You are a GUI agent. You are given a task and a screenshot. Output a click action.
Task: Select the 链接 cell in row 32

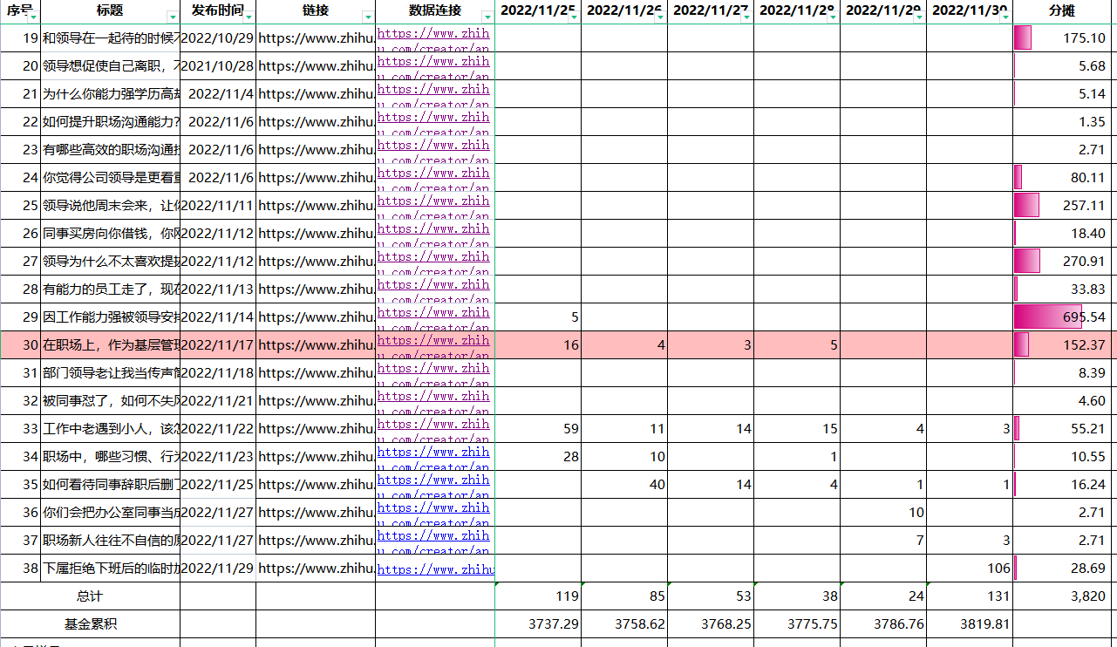click(316, 401)
